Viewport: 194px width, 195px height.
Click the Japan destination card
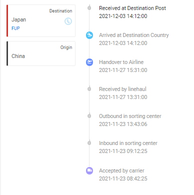[41, 20]
